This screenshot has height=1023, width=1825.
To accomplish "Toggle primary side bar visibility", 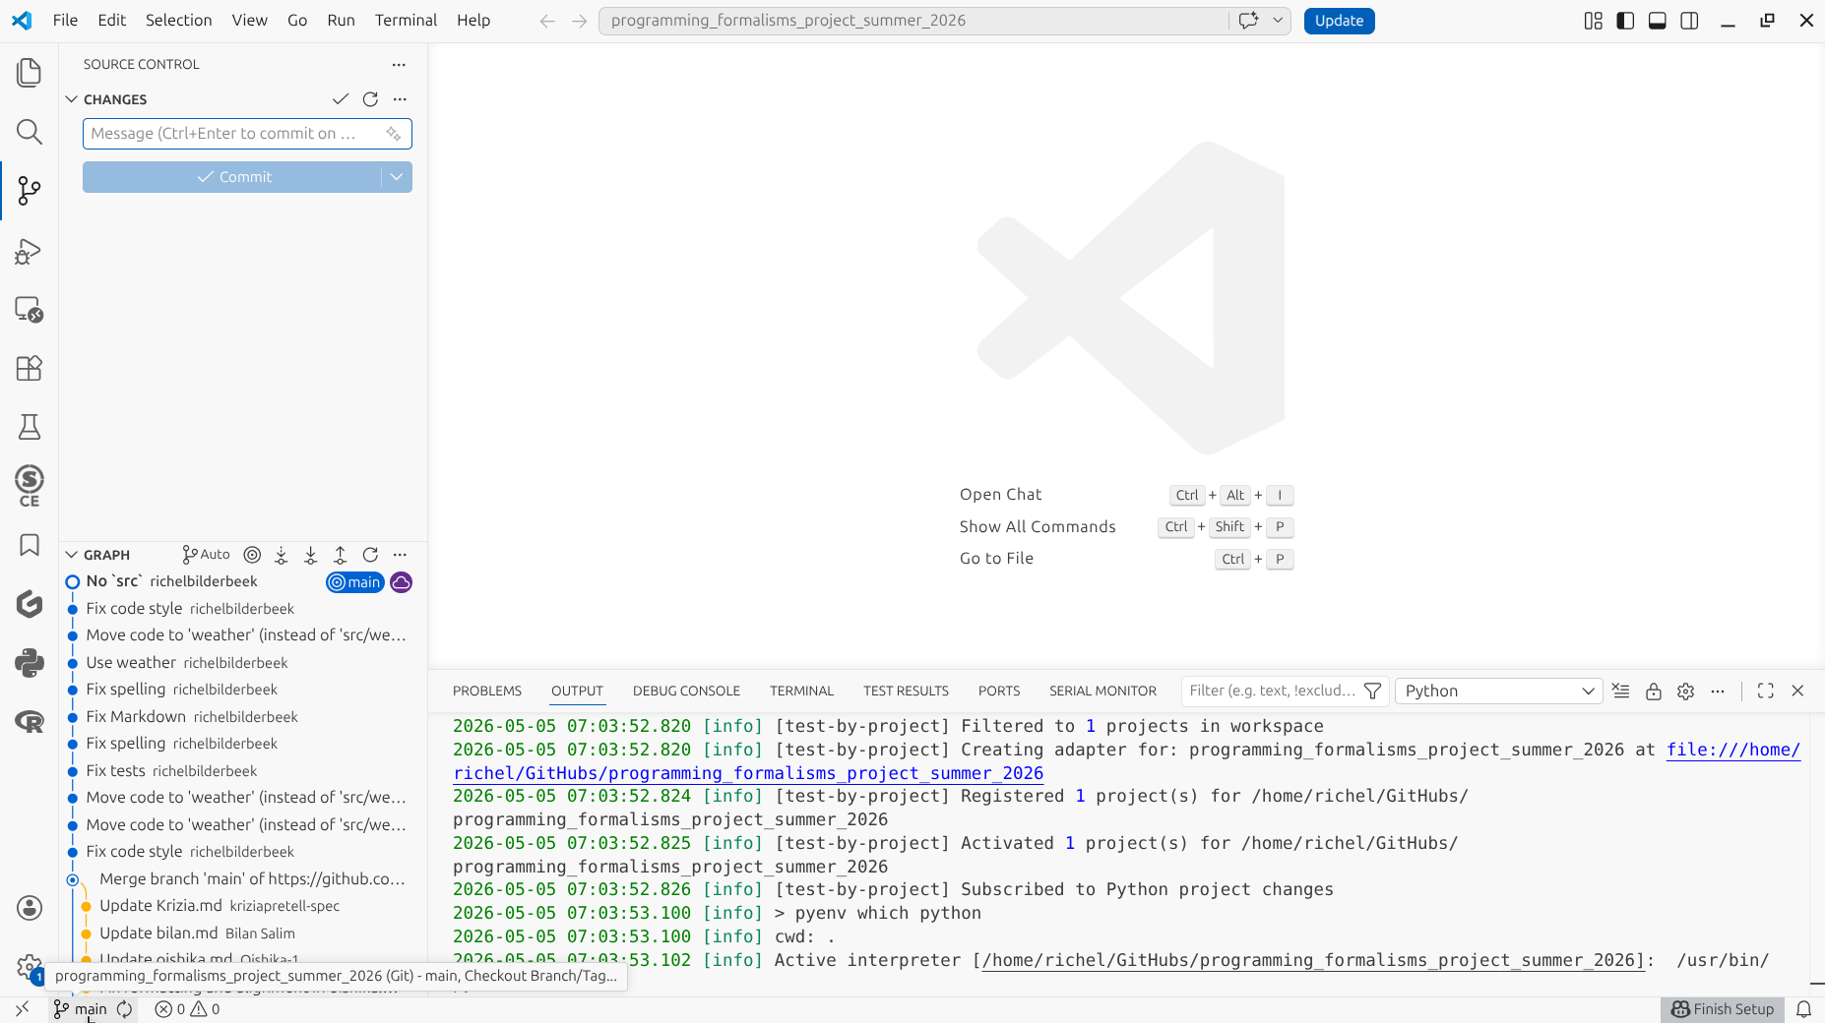I will coord(1625,21).
